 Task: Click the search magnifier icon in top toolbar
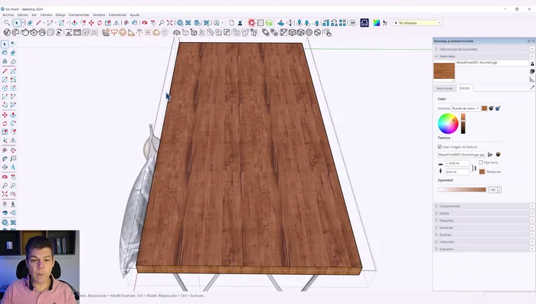click(7, 23)
